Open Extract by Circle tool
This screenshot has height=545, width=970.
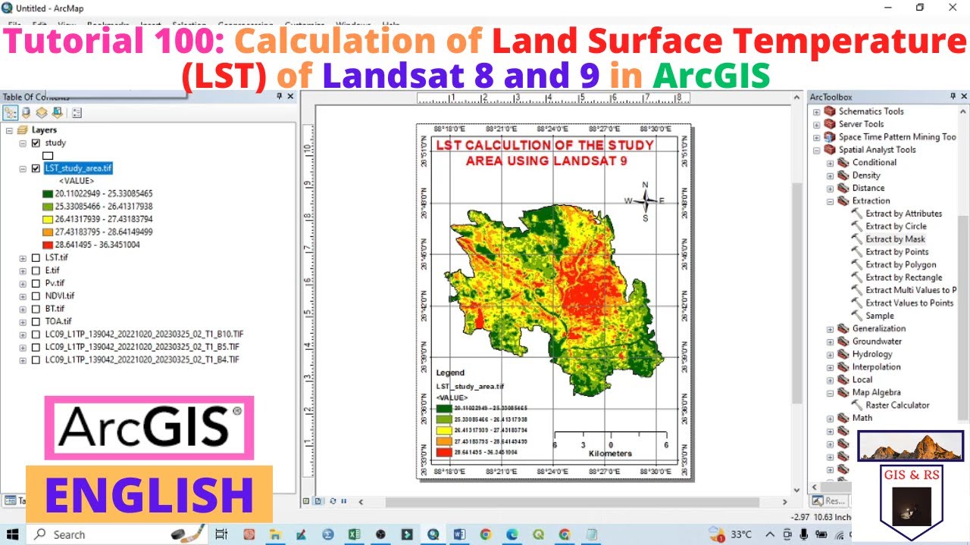click(x=896, y=226)
